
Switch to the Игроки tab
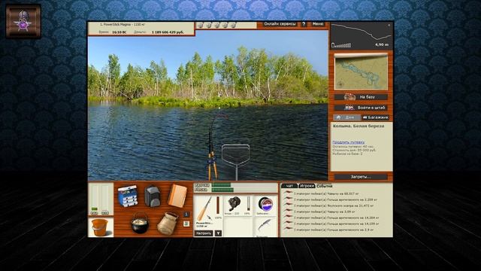[x=307, y=186]
